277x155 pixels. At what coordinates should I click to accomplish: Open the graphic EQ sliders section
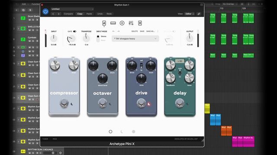pos(131,23)
